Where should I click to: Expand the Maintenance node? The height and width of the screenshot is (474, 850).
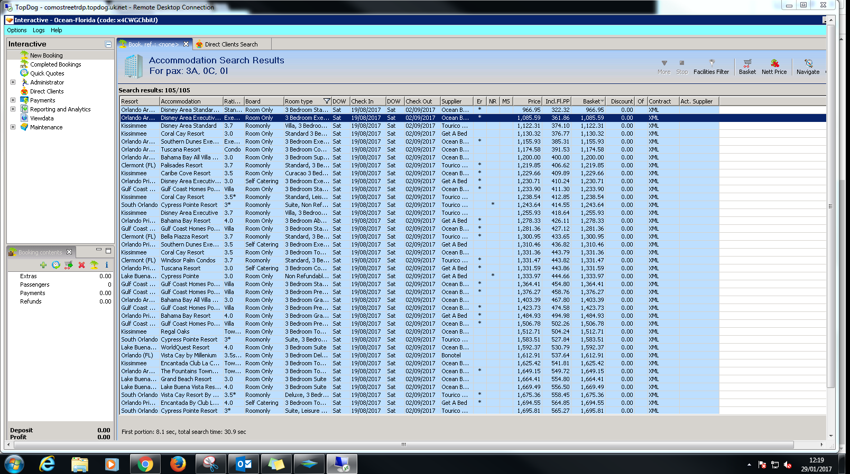(13, 127)
